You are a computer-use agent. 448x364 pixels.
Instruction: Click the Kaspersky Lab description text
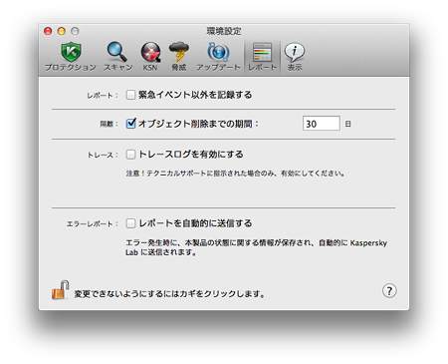256,247
